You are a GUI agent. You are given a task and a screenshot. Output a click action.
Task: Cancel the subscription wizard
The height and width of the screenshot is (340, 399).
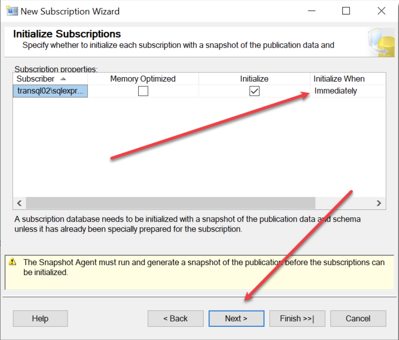pyautogui.click(x=358, y=318)
